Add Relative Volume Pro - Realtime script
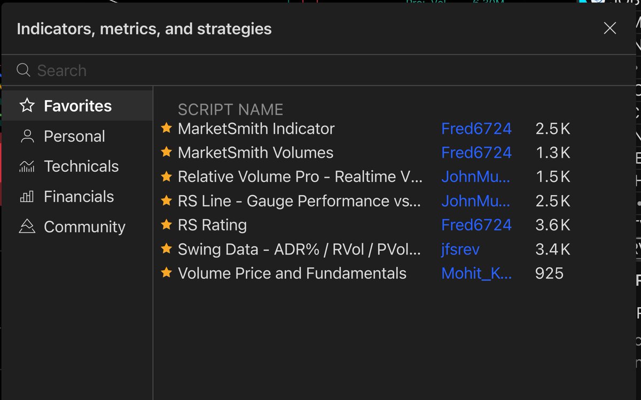Screen dimensions: 641x400 tap(300, 177)
